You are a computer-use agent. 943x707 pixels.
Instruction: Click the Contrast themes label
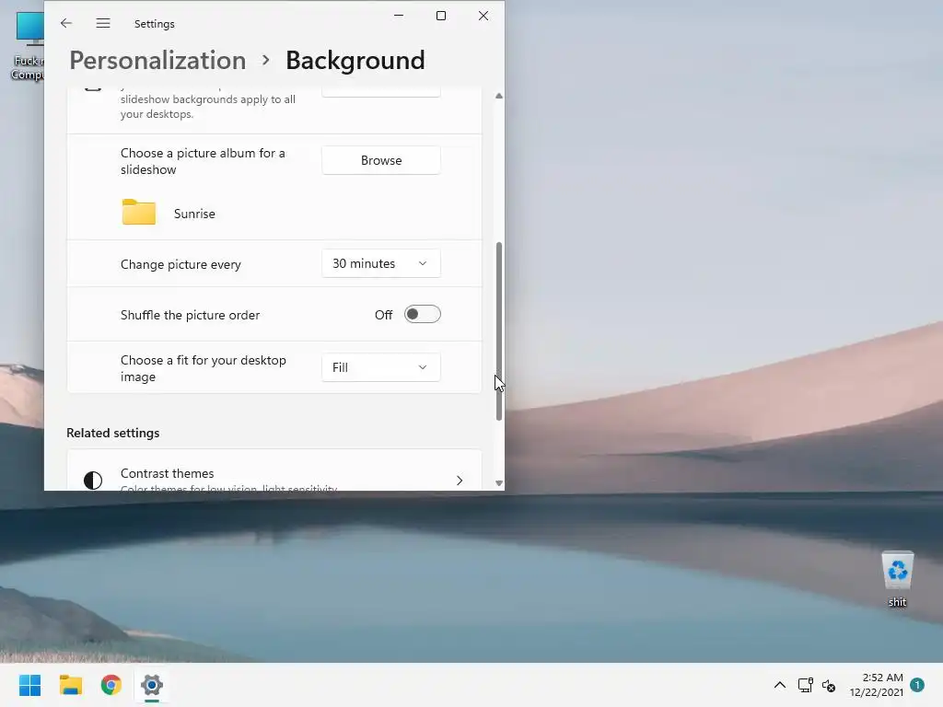[168, 473]
